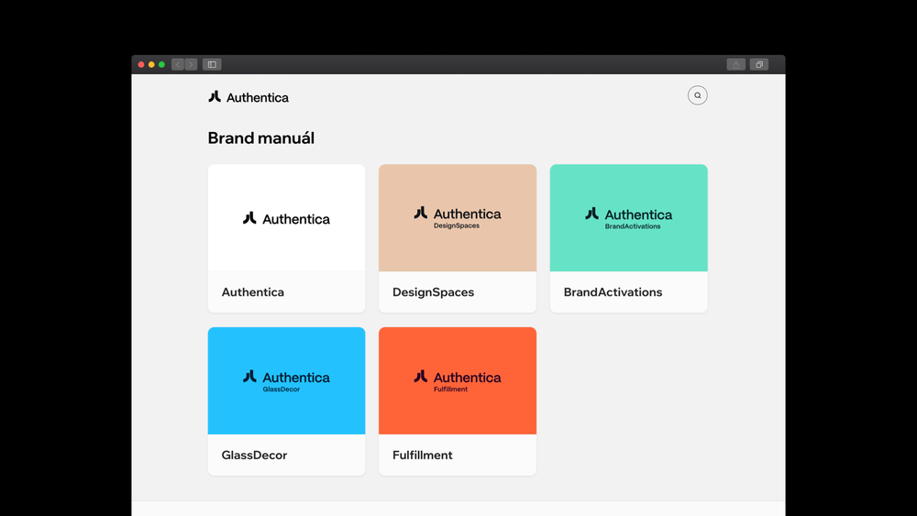This screenshot has width=917, height=516.
Task: Go forward with the browser forward arrow
Action: (191, 64)
